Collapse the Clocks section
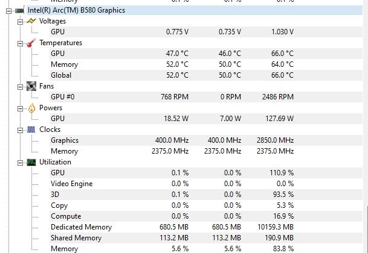Image resolution: width=368 pixels, height=253 pixels. pos(21,130)
